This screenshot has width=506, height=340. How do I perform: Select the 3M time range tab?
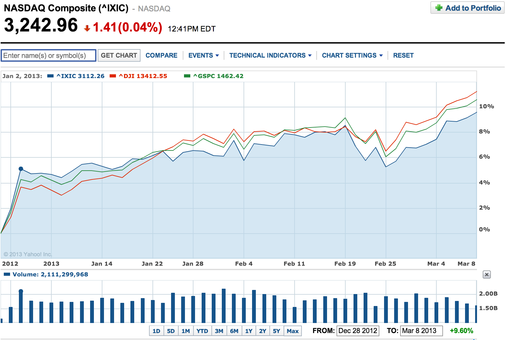[x=219, y=331]
